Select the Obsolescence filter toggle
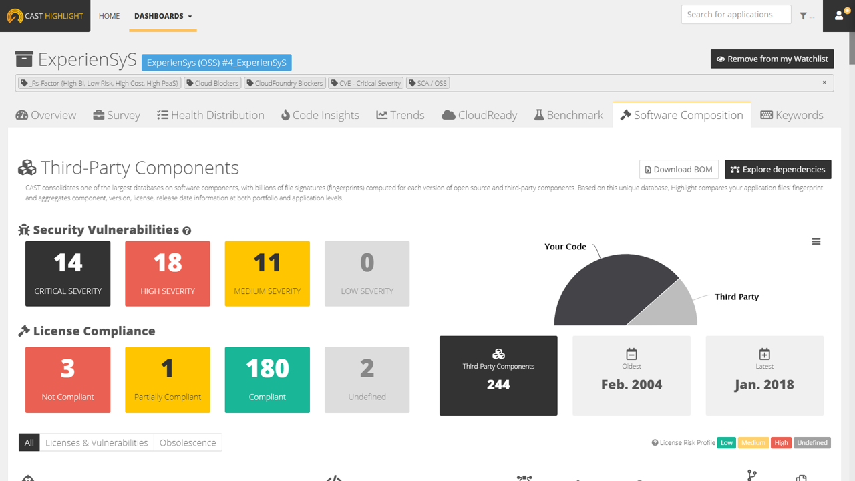 pyautogui.click(x=188, y=442)
